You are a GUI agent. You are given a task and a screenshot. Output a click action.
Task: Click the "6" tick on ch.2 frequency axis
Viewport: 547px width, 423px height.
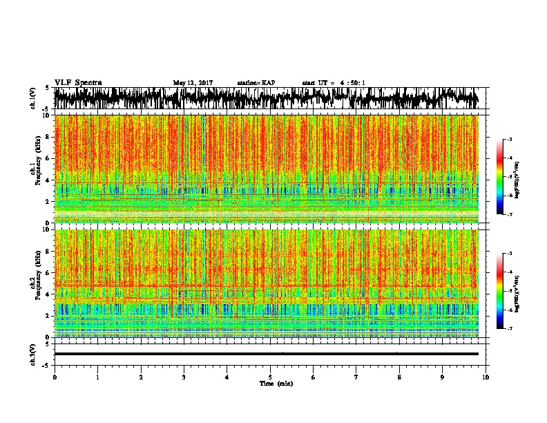[x=48, y=272]
